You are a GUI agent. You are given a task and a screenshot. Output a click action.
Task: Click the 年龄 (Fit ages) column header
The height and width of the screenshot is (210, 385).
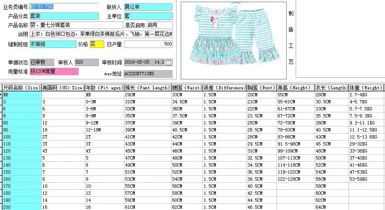(104, 88)
